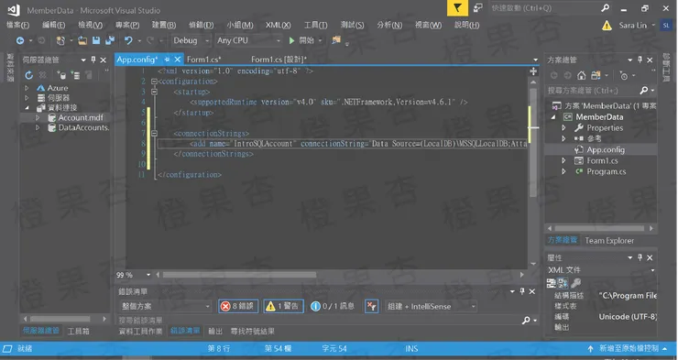Click the Save All toolbar icon

[110, 40]
